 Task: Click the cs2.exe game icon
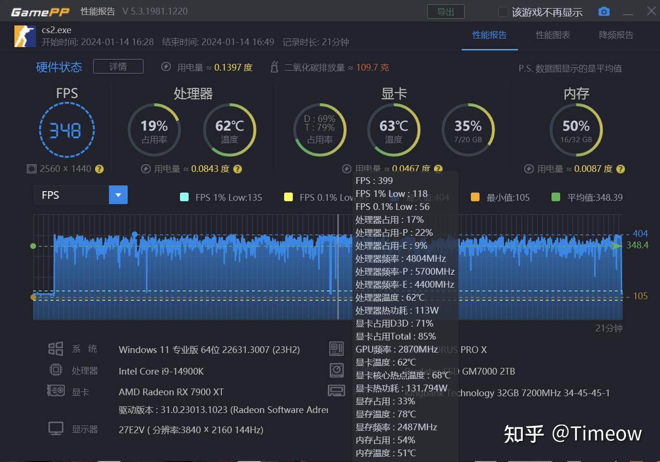(25, 36)
